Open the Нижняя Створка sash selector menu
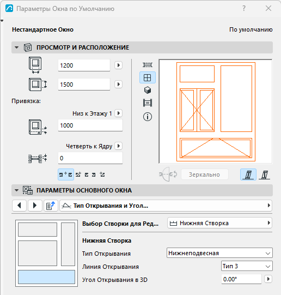Viewport: 281px width, 295px height. point(219,223)
